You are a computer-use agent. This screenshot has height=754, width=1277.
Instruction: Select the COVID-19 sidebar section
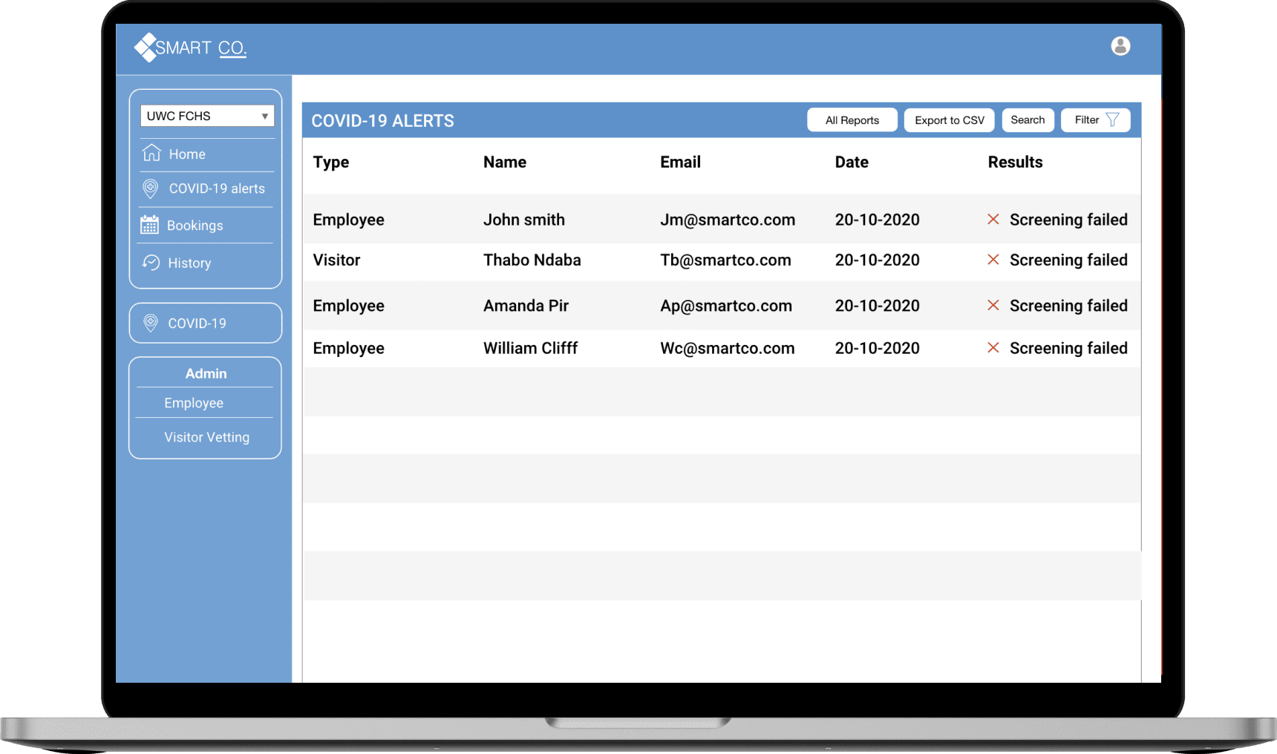[x=206, y=324]
